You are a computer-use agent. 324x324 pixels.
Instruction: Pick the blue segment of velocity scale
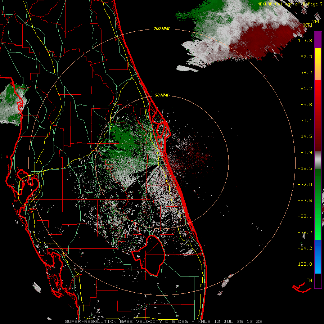(318, 257)
